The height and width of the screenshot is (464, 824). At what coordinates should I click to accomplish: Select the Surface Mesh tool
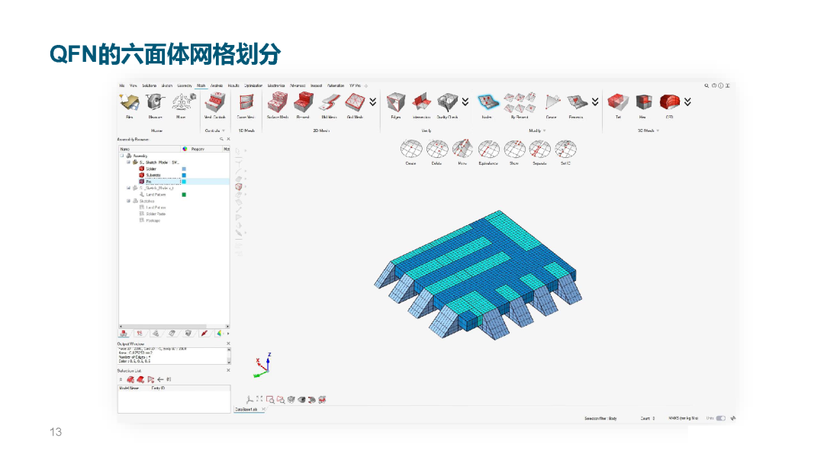click(278, 105)
